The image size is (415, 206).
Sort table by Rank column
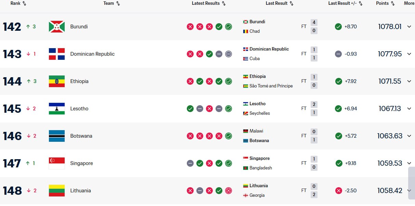point(18,3)
